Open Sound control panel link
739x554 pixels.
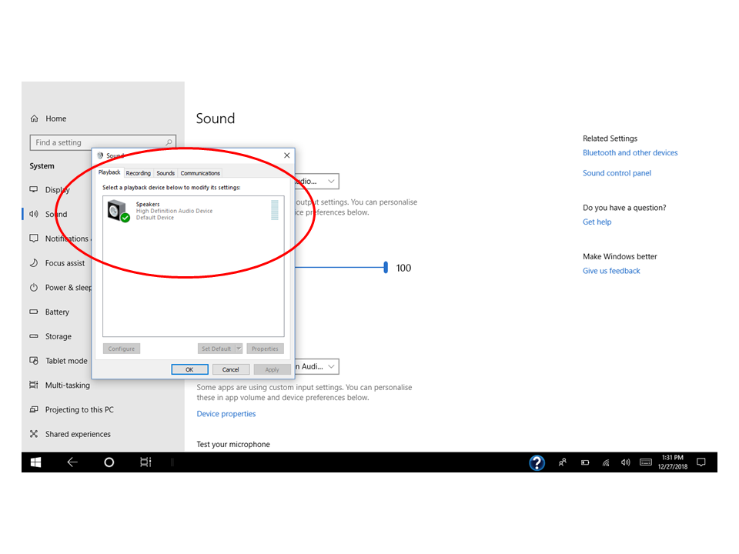pyautogui.click(x=617, y=173)
